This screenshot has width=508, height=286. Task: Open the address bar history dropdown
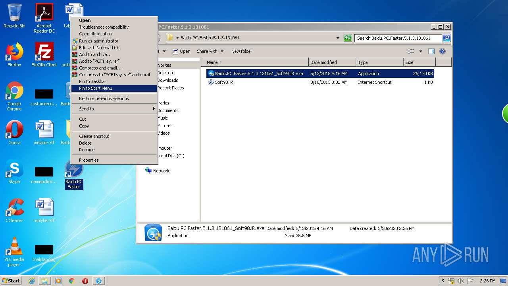pos(338,38)
